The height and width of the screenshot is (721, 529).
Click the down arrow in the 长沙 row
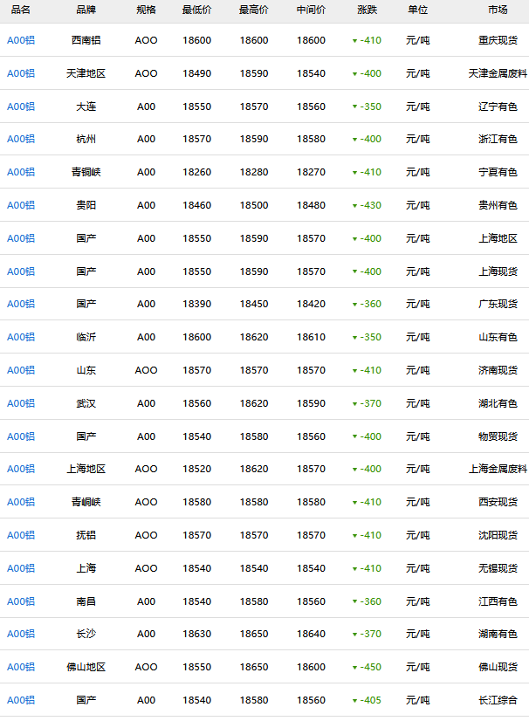point(354,635)
